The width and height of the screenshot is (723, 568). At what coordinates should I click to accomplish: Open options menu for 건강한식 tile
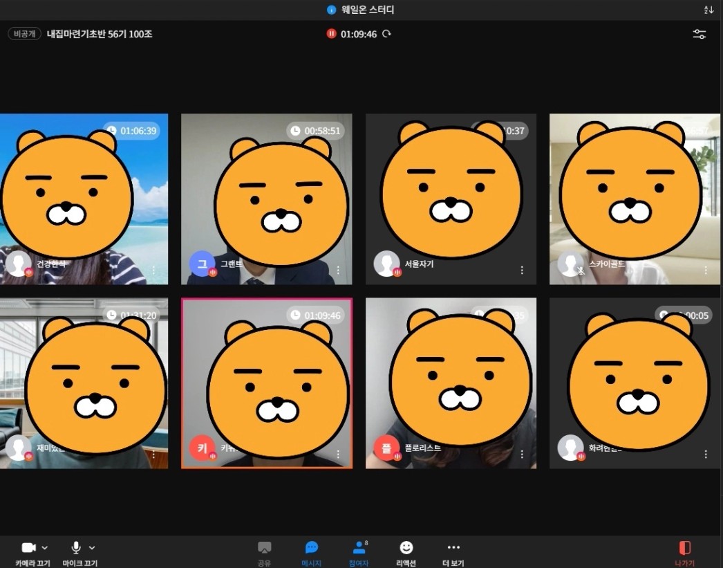click(153, 270)
